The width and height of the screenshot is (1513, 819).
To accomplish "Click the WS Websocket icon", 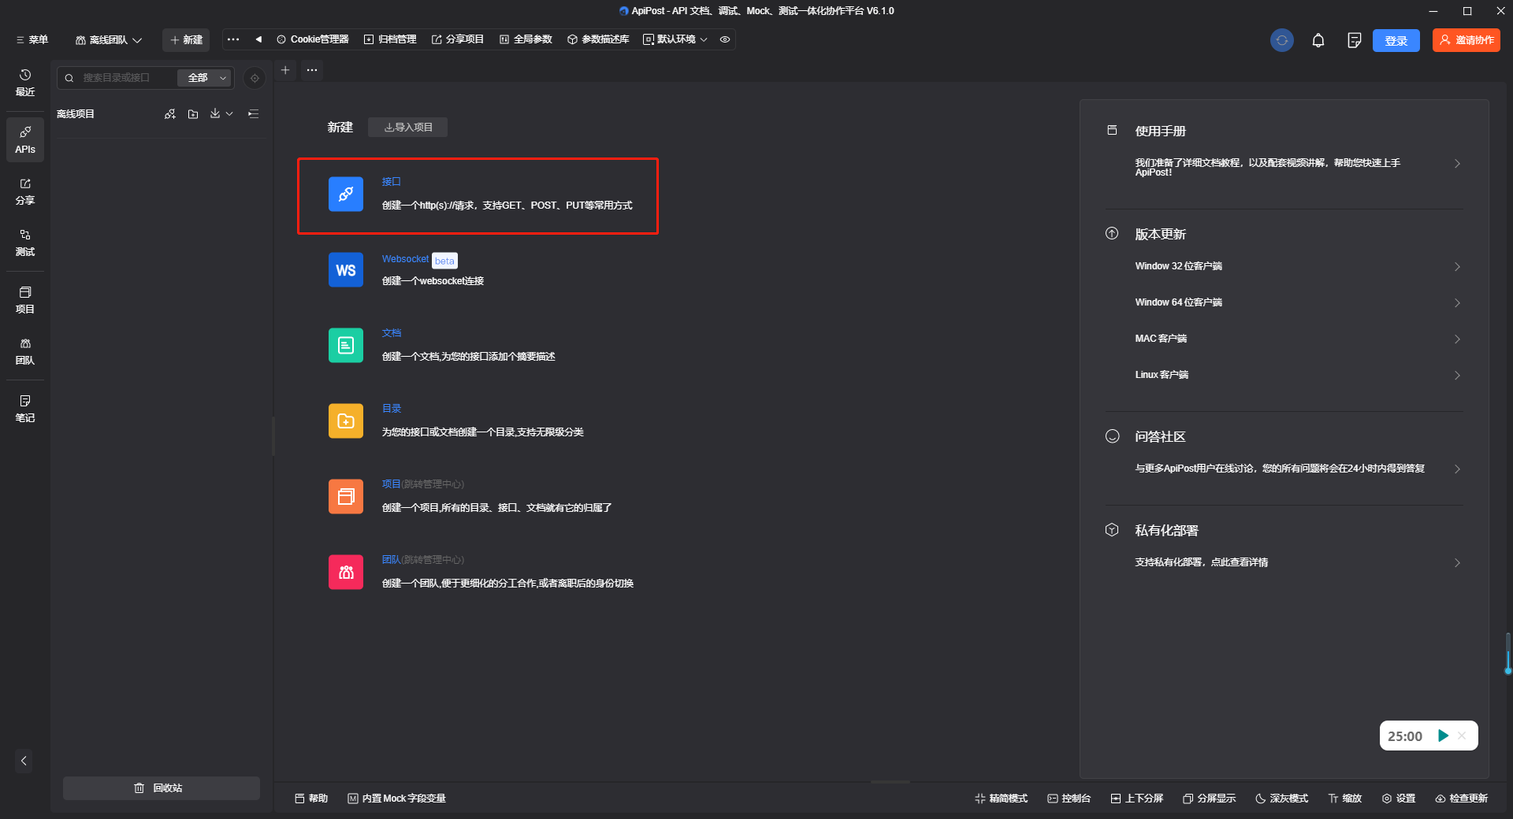I will coord(346,269).
